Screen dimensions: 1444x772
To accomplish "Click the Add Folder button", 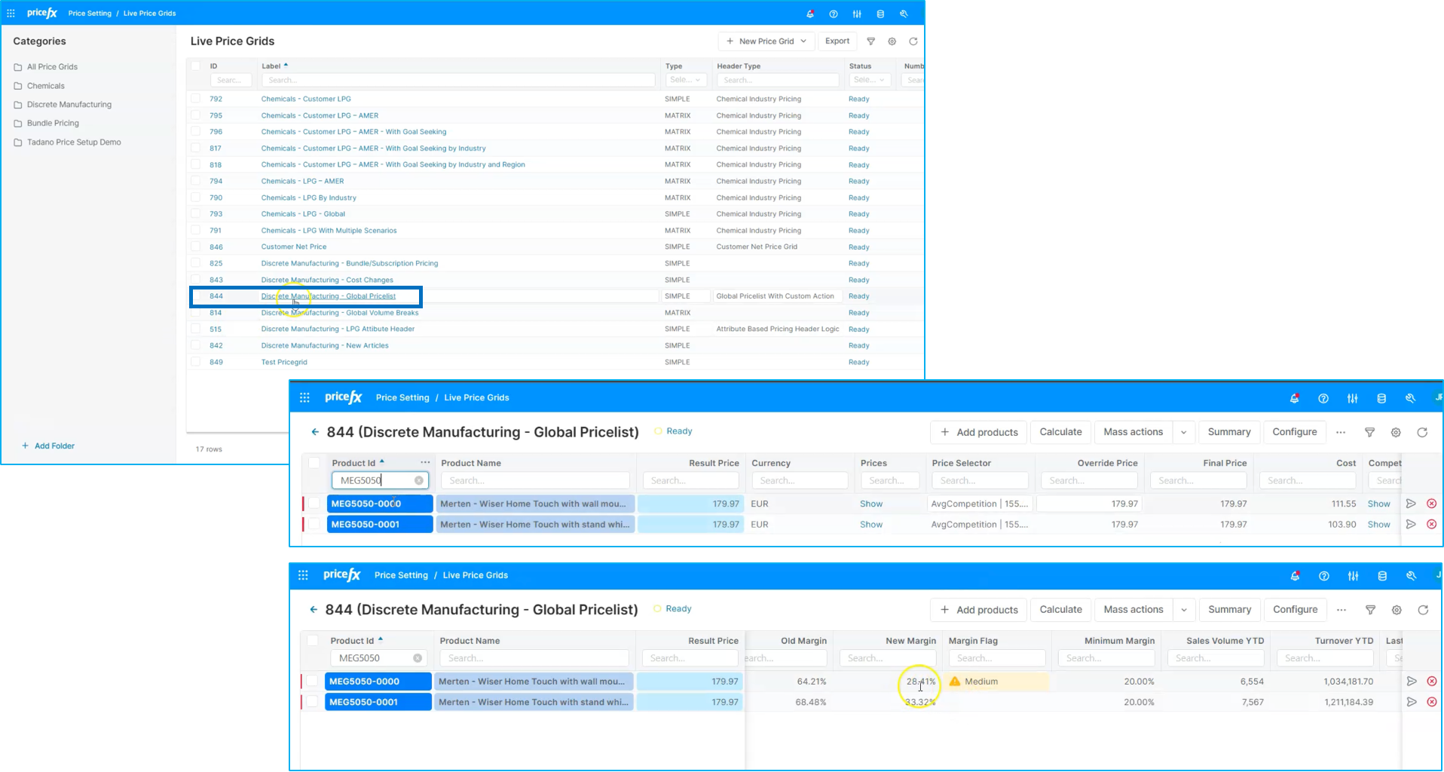I will pos(48,446).
